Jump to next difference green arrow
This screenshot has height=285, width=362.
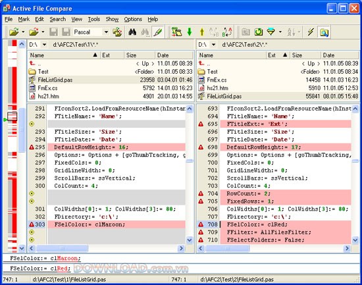(x=190, y=32)
